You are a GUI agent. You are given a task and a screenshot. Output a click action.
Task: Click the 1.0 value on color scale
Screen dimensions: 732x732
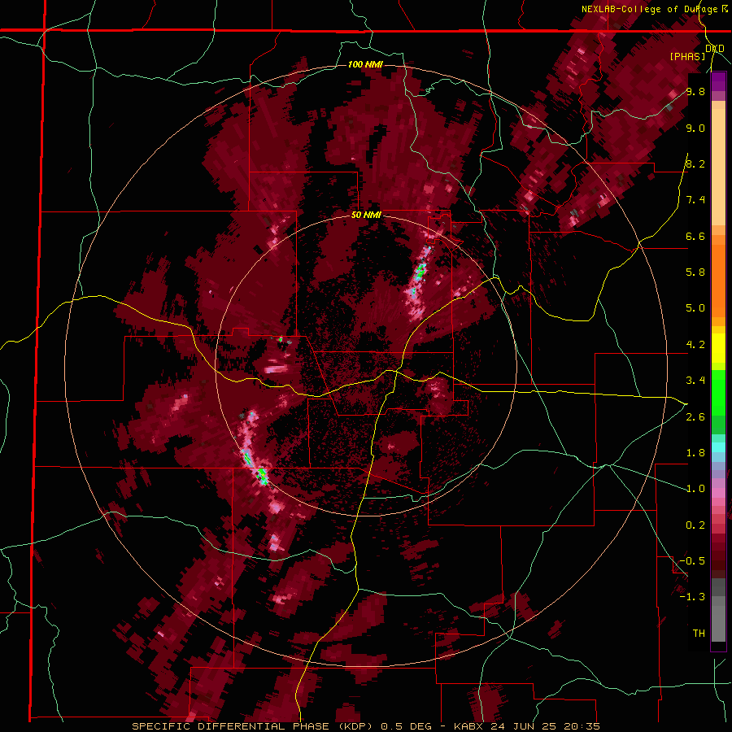695,489
